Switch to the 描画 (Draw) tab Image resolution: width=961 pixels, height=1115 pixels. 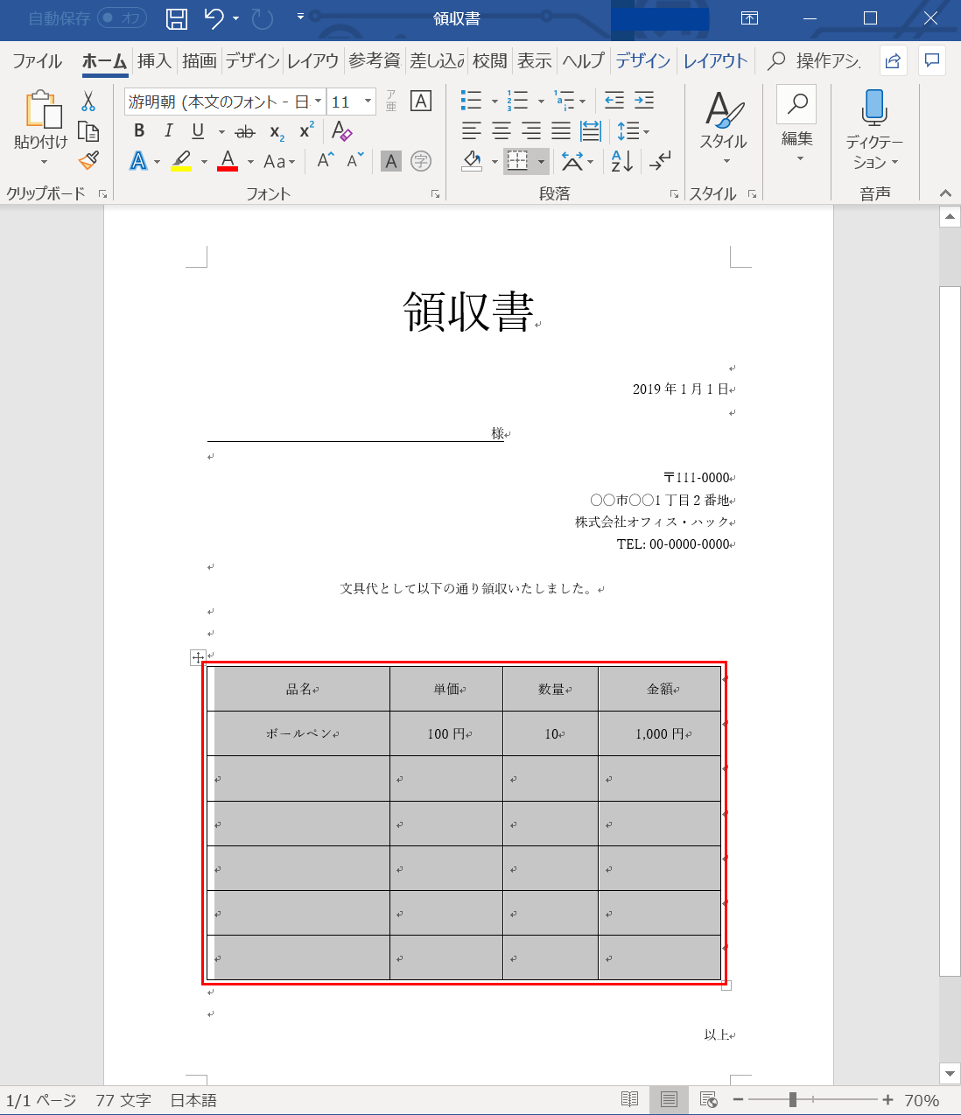(x=200, y=60)
